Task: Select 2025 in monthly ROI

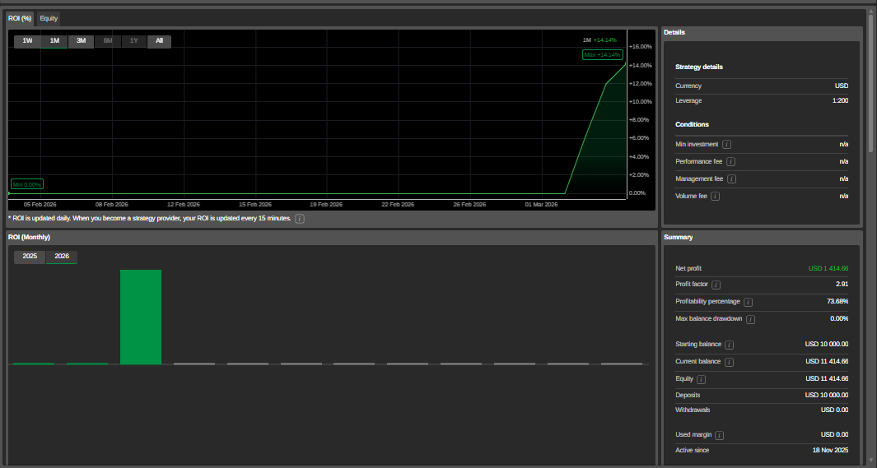Action: click(30, 257)
